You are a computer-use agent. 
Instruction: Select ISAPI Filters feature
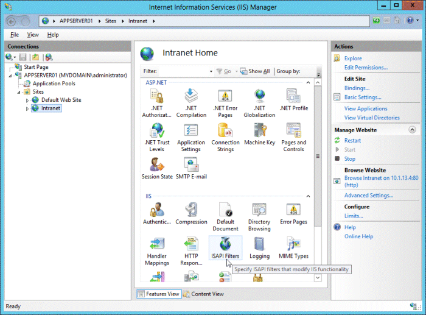(x=225, y=248)
